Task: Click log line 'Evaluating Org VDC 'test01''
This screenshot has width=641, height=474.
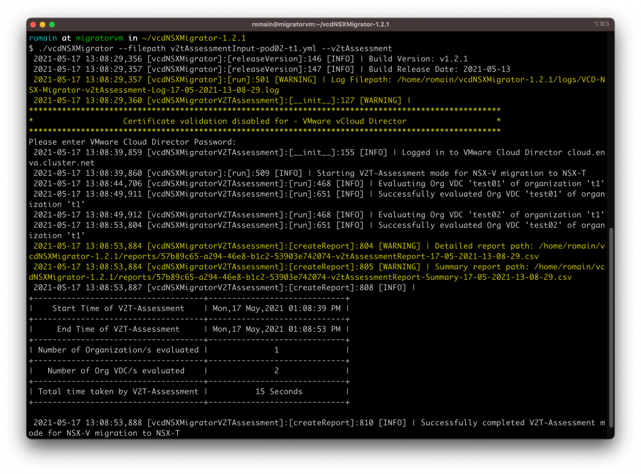Action: [x=319, y=183]
